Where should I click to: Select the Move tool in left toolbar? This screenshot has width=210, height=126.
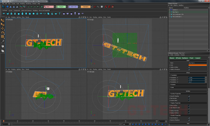pyautogui.click(x=2, y=28)
